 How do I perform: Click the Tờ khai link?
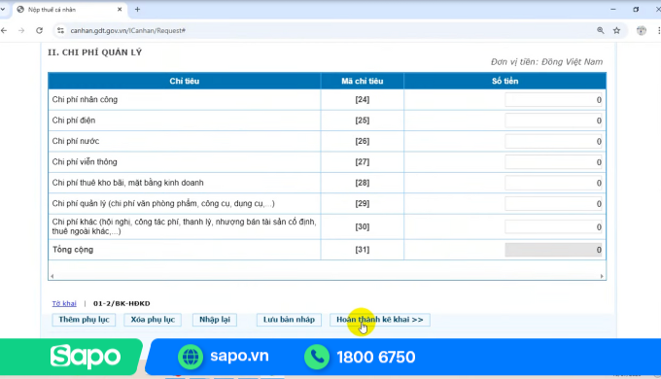[64, 303]
